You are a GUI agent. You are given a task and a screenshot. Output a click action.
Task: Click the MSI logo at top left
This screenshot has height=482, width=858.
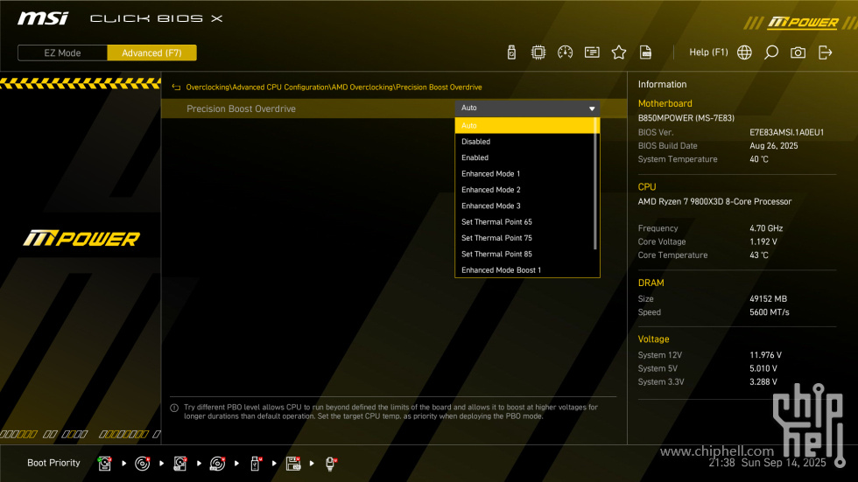[43, 18]
